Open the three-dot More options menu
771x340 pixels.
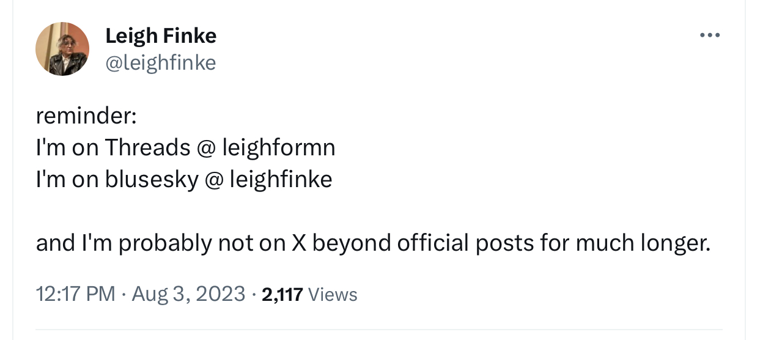(710, 35)
